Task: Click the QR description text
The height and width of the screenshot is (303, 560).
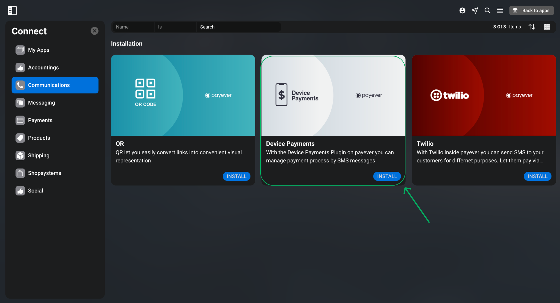Action: 179,157
